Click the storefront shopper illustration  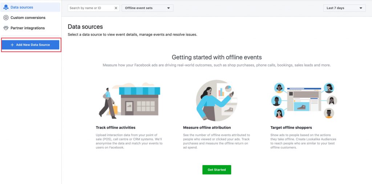coord(129,100)
